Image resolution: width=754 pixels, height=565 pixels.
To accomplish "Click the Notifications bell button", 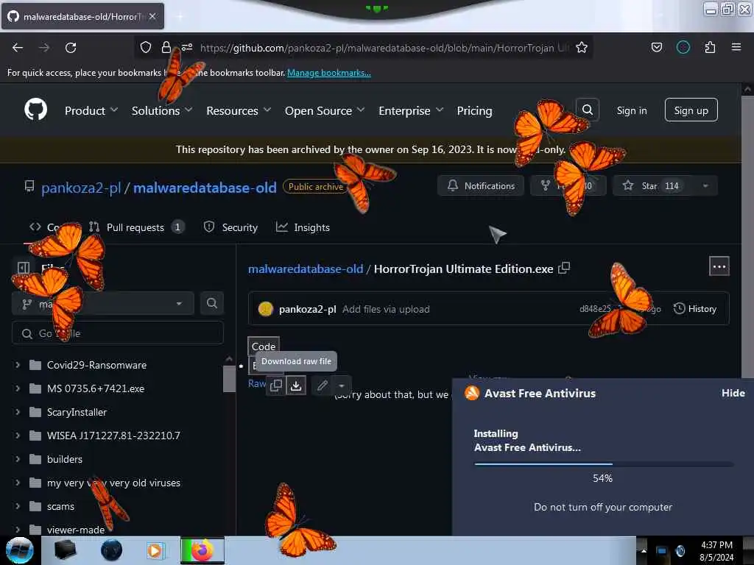I will click(x=480, y=186).
